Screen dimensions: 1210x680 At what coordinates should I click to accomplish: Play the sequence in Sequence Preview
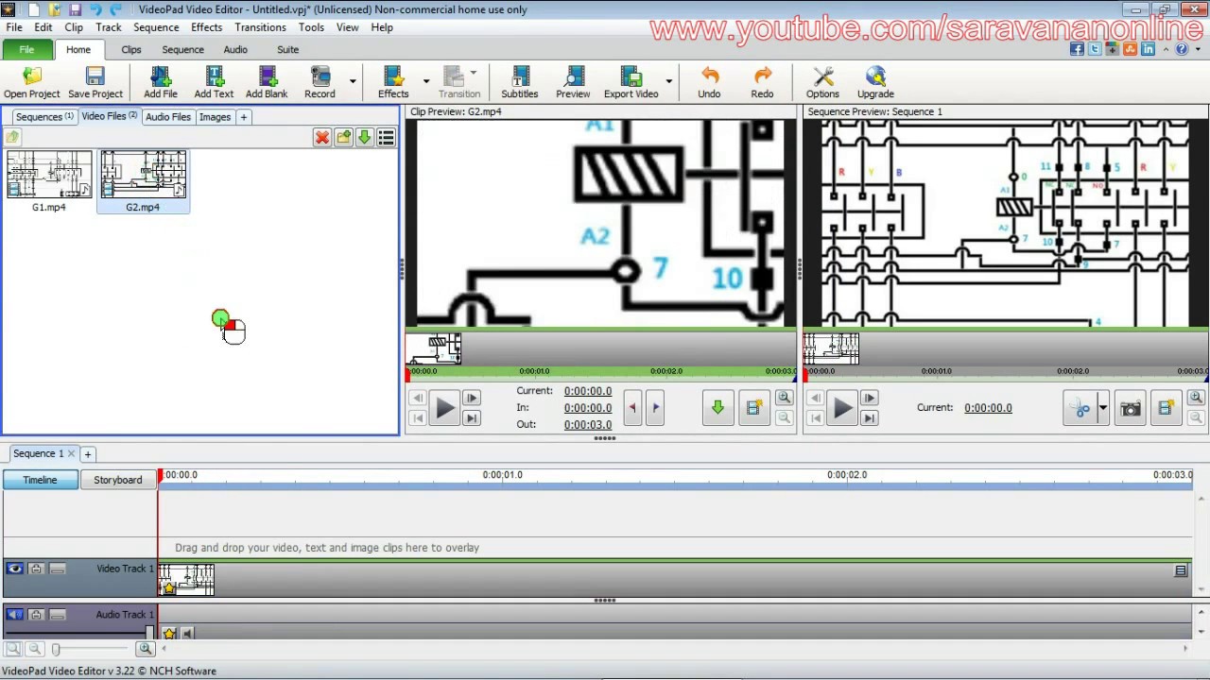point(842,408)
